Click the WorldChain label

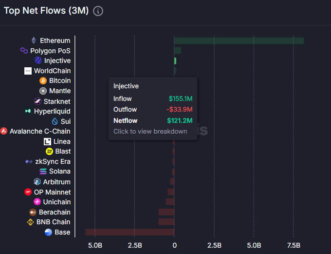53,71
